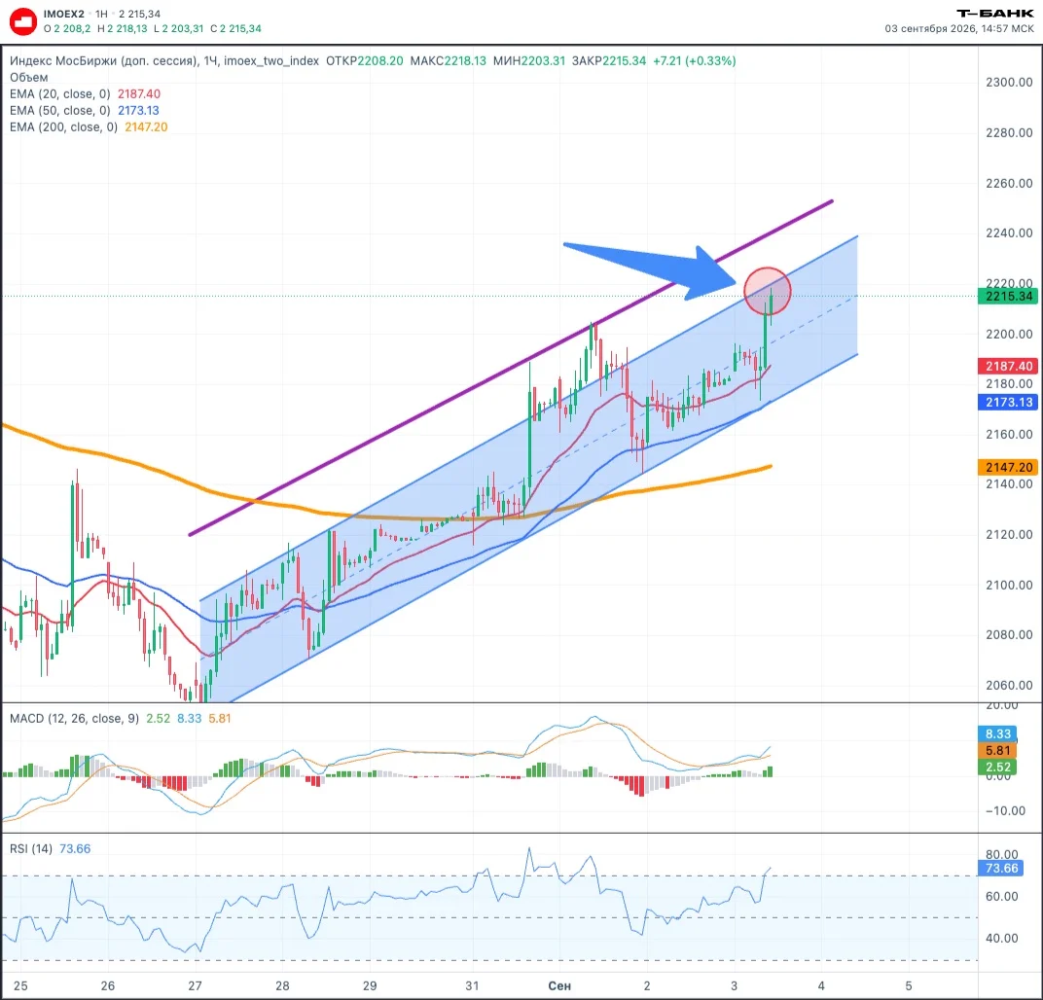Select the EMA (20, close, 0) indicator legend
Viewport: 1043px width, 1000px height.
[60, 93]
